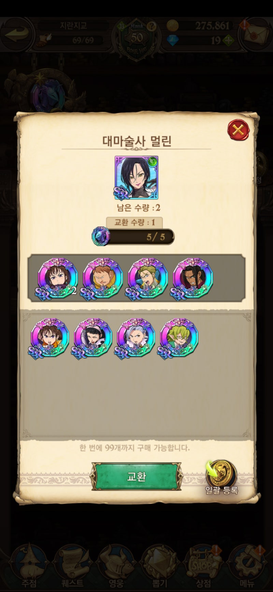
Task: Remove the Diane coin with quantity 2
Action: pyautogui.click(x=57, y=278)
